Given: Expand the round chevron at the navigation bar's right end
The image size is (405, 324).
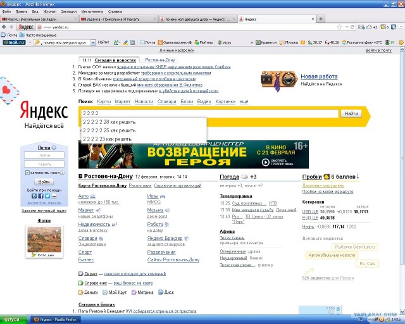Looking at the screenshot, I should [x=401, y=27].
